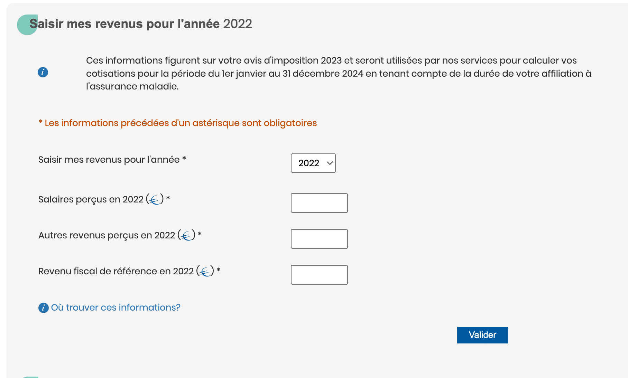Click the heading 'Saisir mes revenus pour l'année 2022'
This screenshot has height=378, width=628.
pyautogui.click(x=141, y=24)
